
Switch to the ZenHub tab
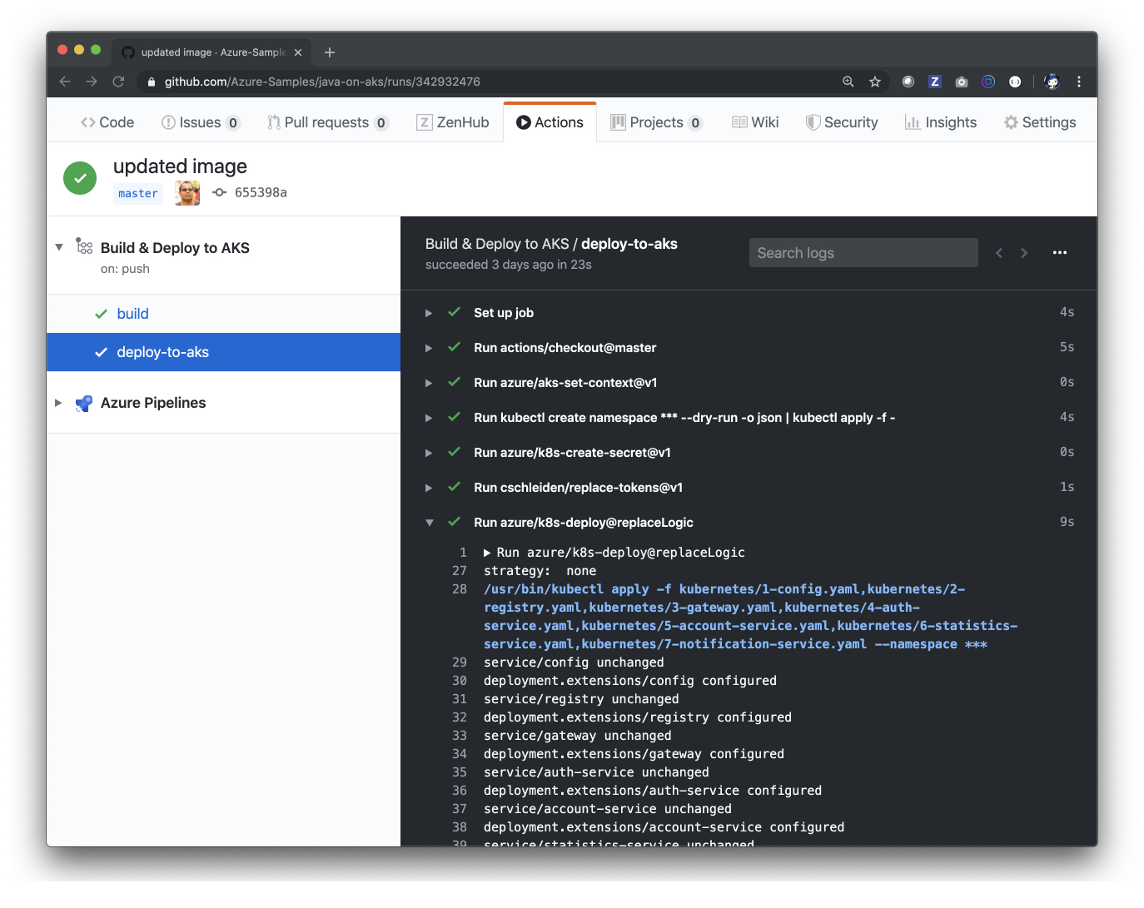pos(453,122)
